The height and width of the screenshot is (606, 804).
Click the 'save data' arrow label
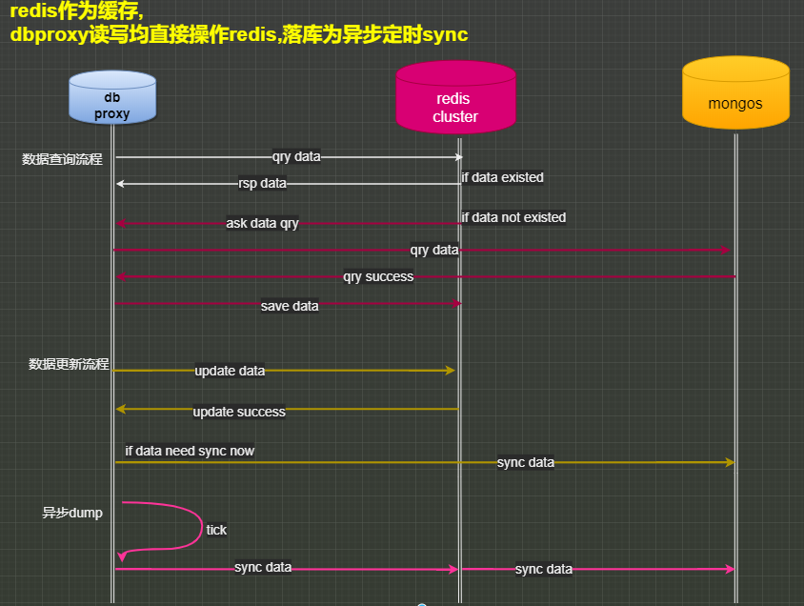[290, 306]
